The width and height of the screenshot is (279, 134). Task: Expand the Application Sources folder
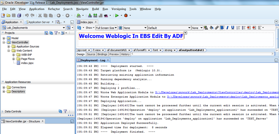click(8, 46)
